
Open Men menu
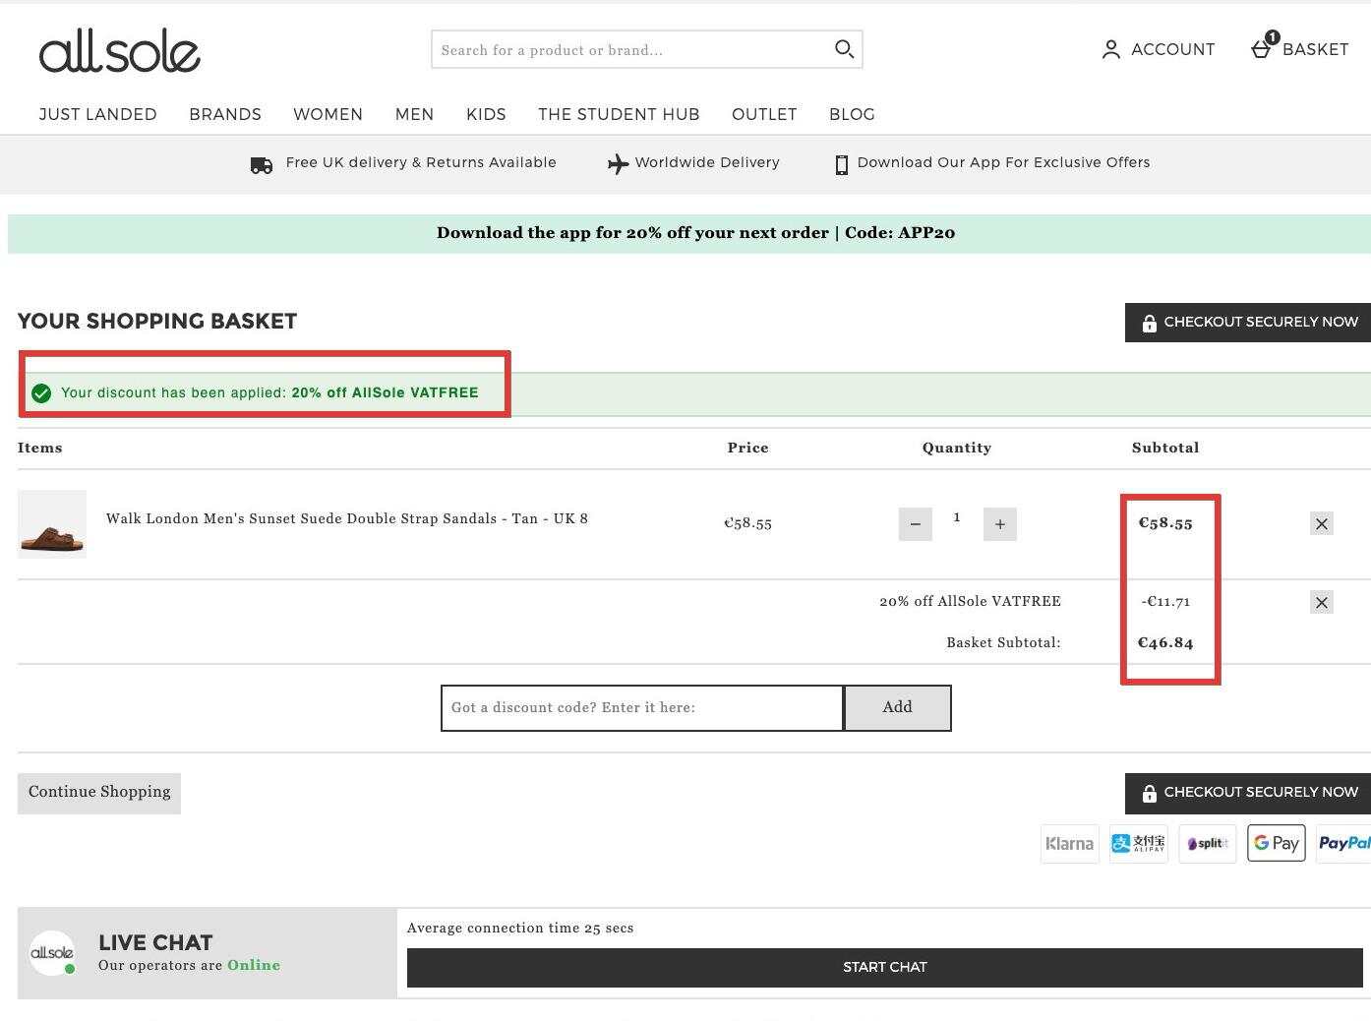[414, 114]
